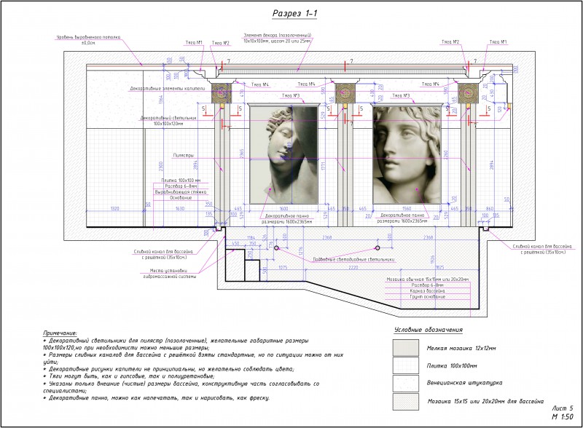This screenshot has width=583, height=428.
Task: Click the "Лист 5" sheet number
Action: pyautogui.click(x=563, y=408)
